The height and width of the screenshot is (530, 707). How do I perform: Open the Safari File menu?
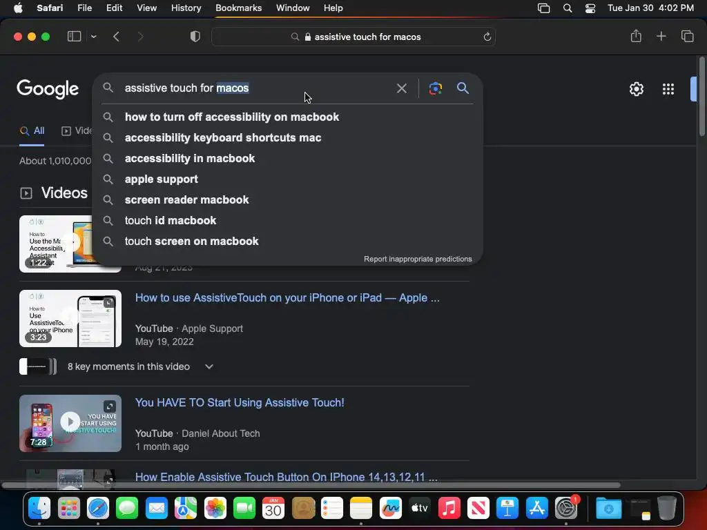(84, 8)
